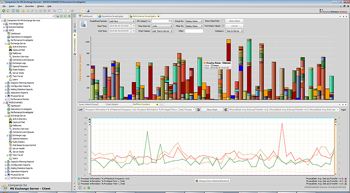Switch to the Dashboard tab

tap(87, 16)
